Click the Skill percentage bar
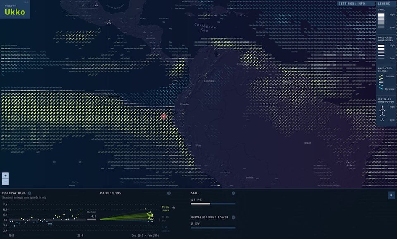The image size is (397, 239). click(x=213, y=204)
